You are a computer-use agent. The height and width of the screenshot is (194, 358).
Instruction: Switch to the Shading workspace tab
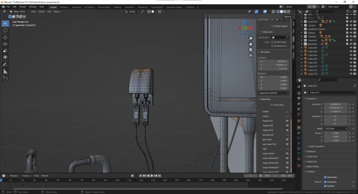(117, 7)
